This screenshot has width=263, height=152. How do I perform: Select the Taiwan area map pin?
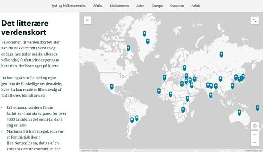tap(233, 86)
